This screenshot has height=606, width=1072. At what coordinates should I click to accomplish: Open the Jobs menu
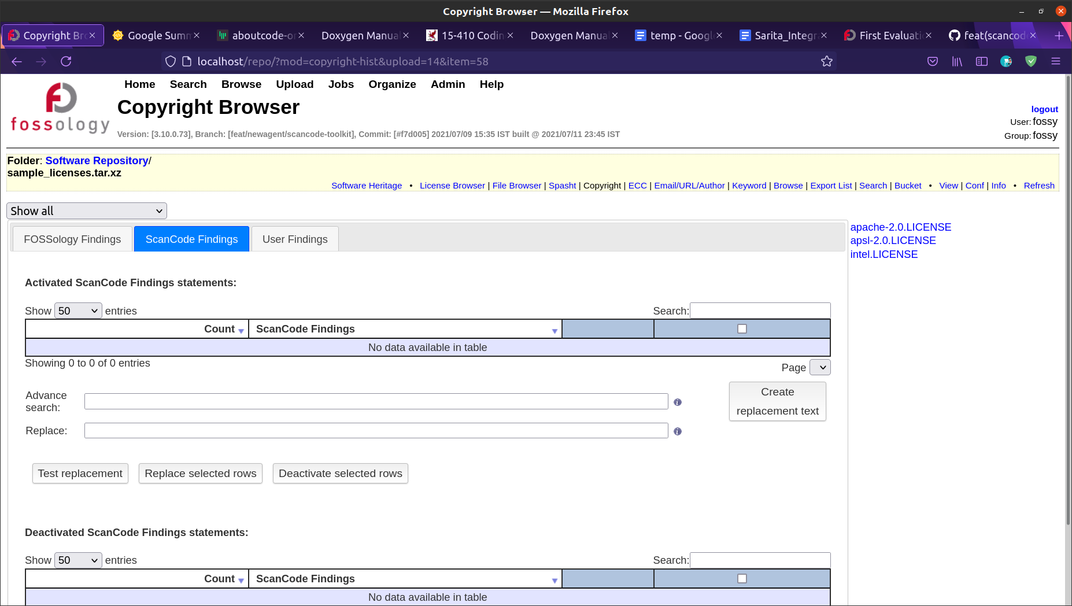tap(341, 84)
